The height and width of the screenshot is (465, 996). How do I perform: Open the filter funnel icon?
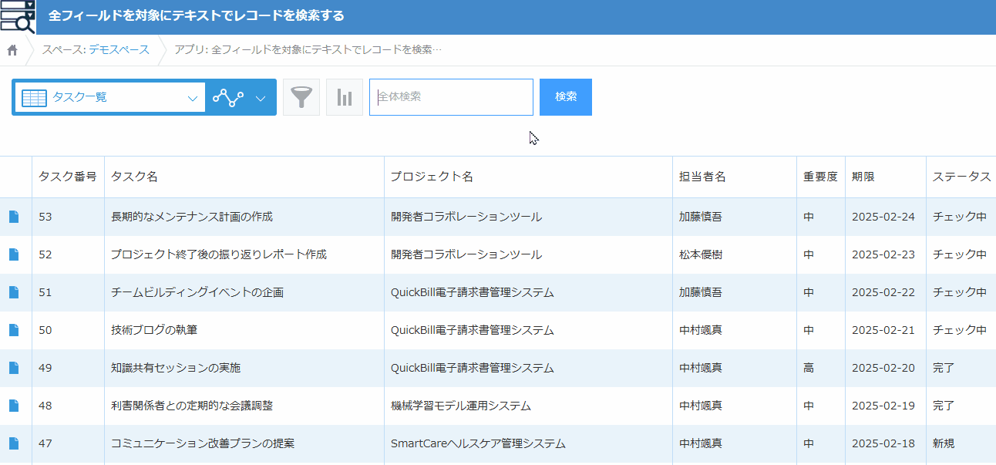tap(301, 97)
